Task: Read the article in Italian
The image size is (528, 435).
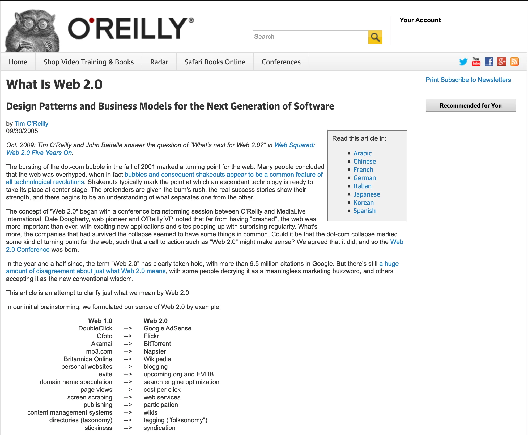Action: [x=362, y=186]
